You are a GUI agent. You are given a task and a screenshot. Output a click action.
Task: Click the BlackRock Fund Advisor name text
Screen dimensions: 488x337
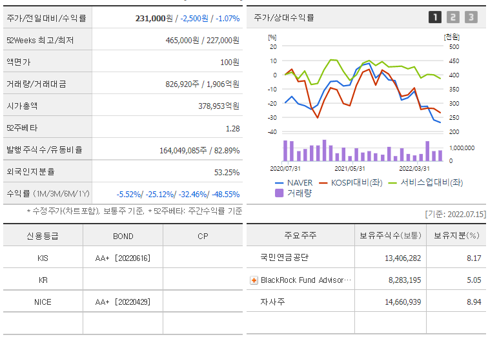coord(306,280)
